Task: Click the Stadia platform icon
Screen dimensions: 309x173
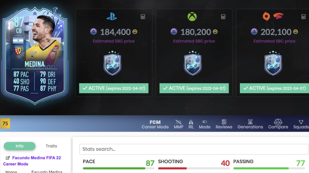Action: tap(278, 16)
